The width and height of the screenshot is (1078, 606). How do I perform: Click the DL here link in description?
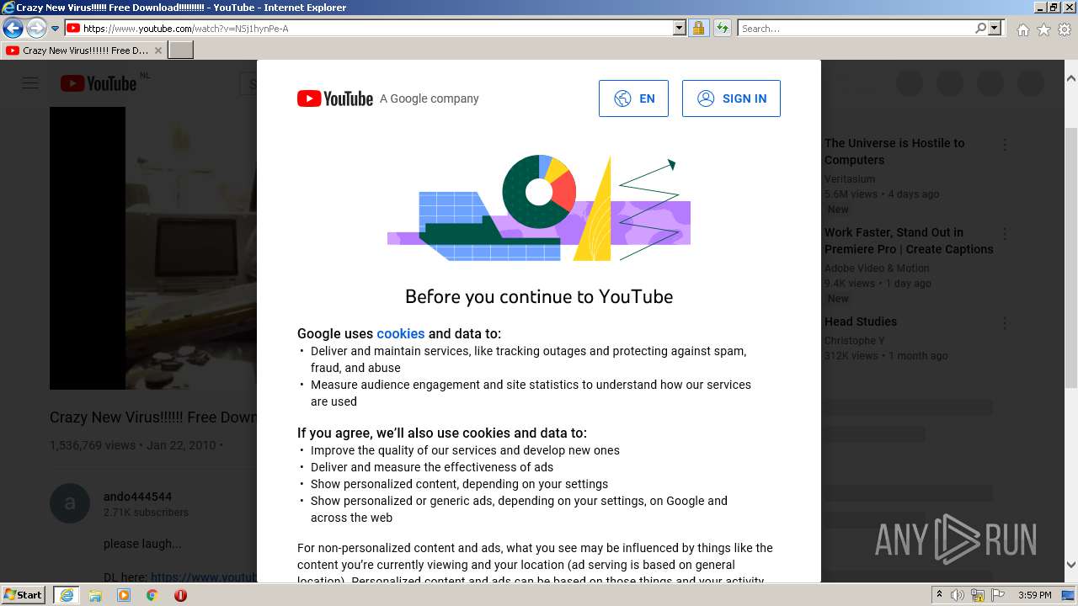[x=204, y=577]
